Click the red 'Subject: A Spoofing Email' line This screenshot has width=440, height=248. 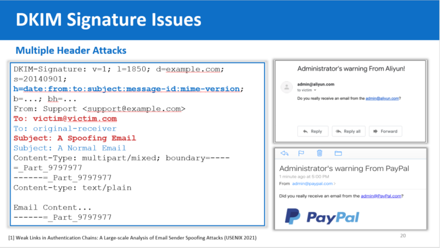tap(75, 138)
